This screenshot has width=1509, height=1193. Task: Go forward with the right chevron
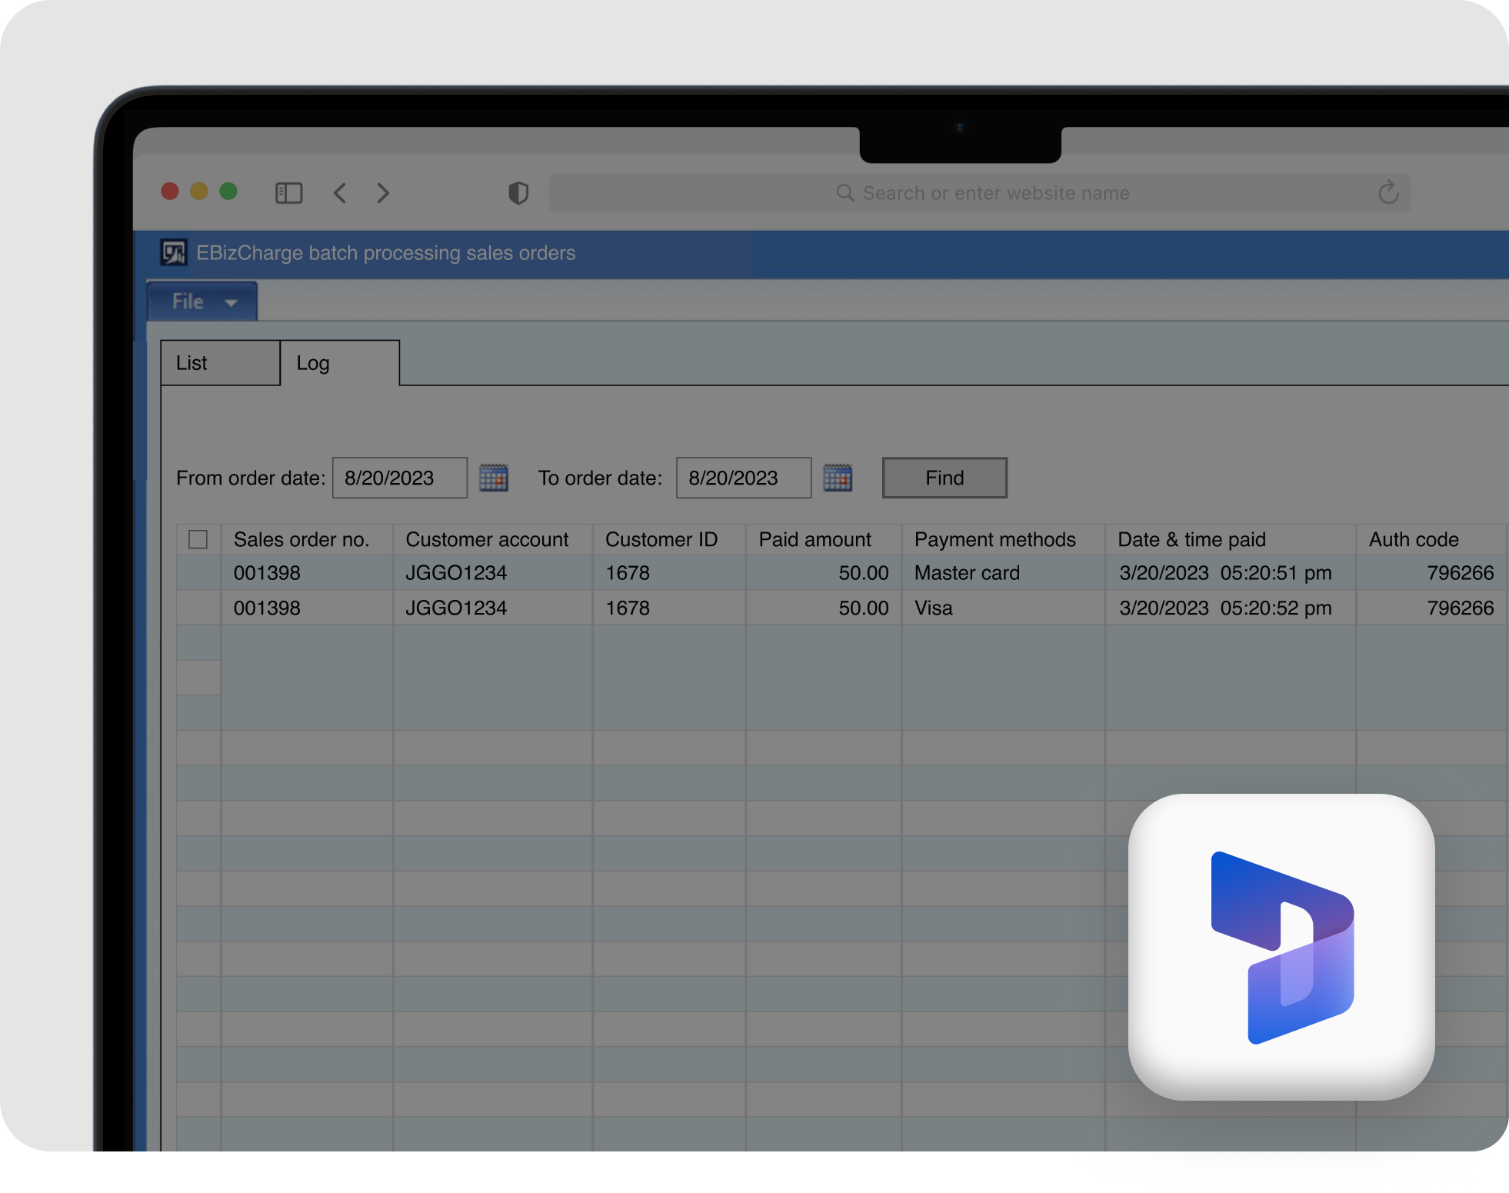click(383, 192)
